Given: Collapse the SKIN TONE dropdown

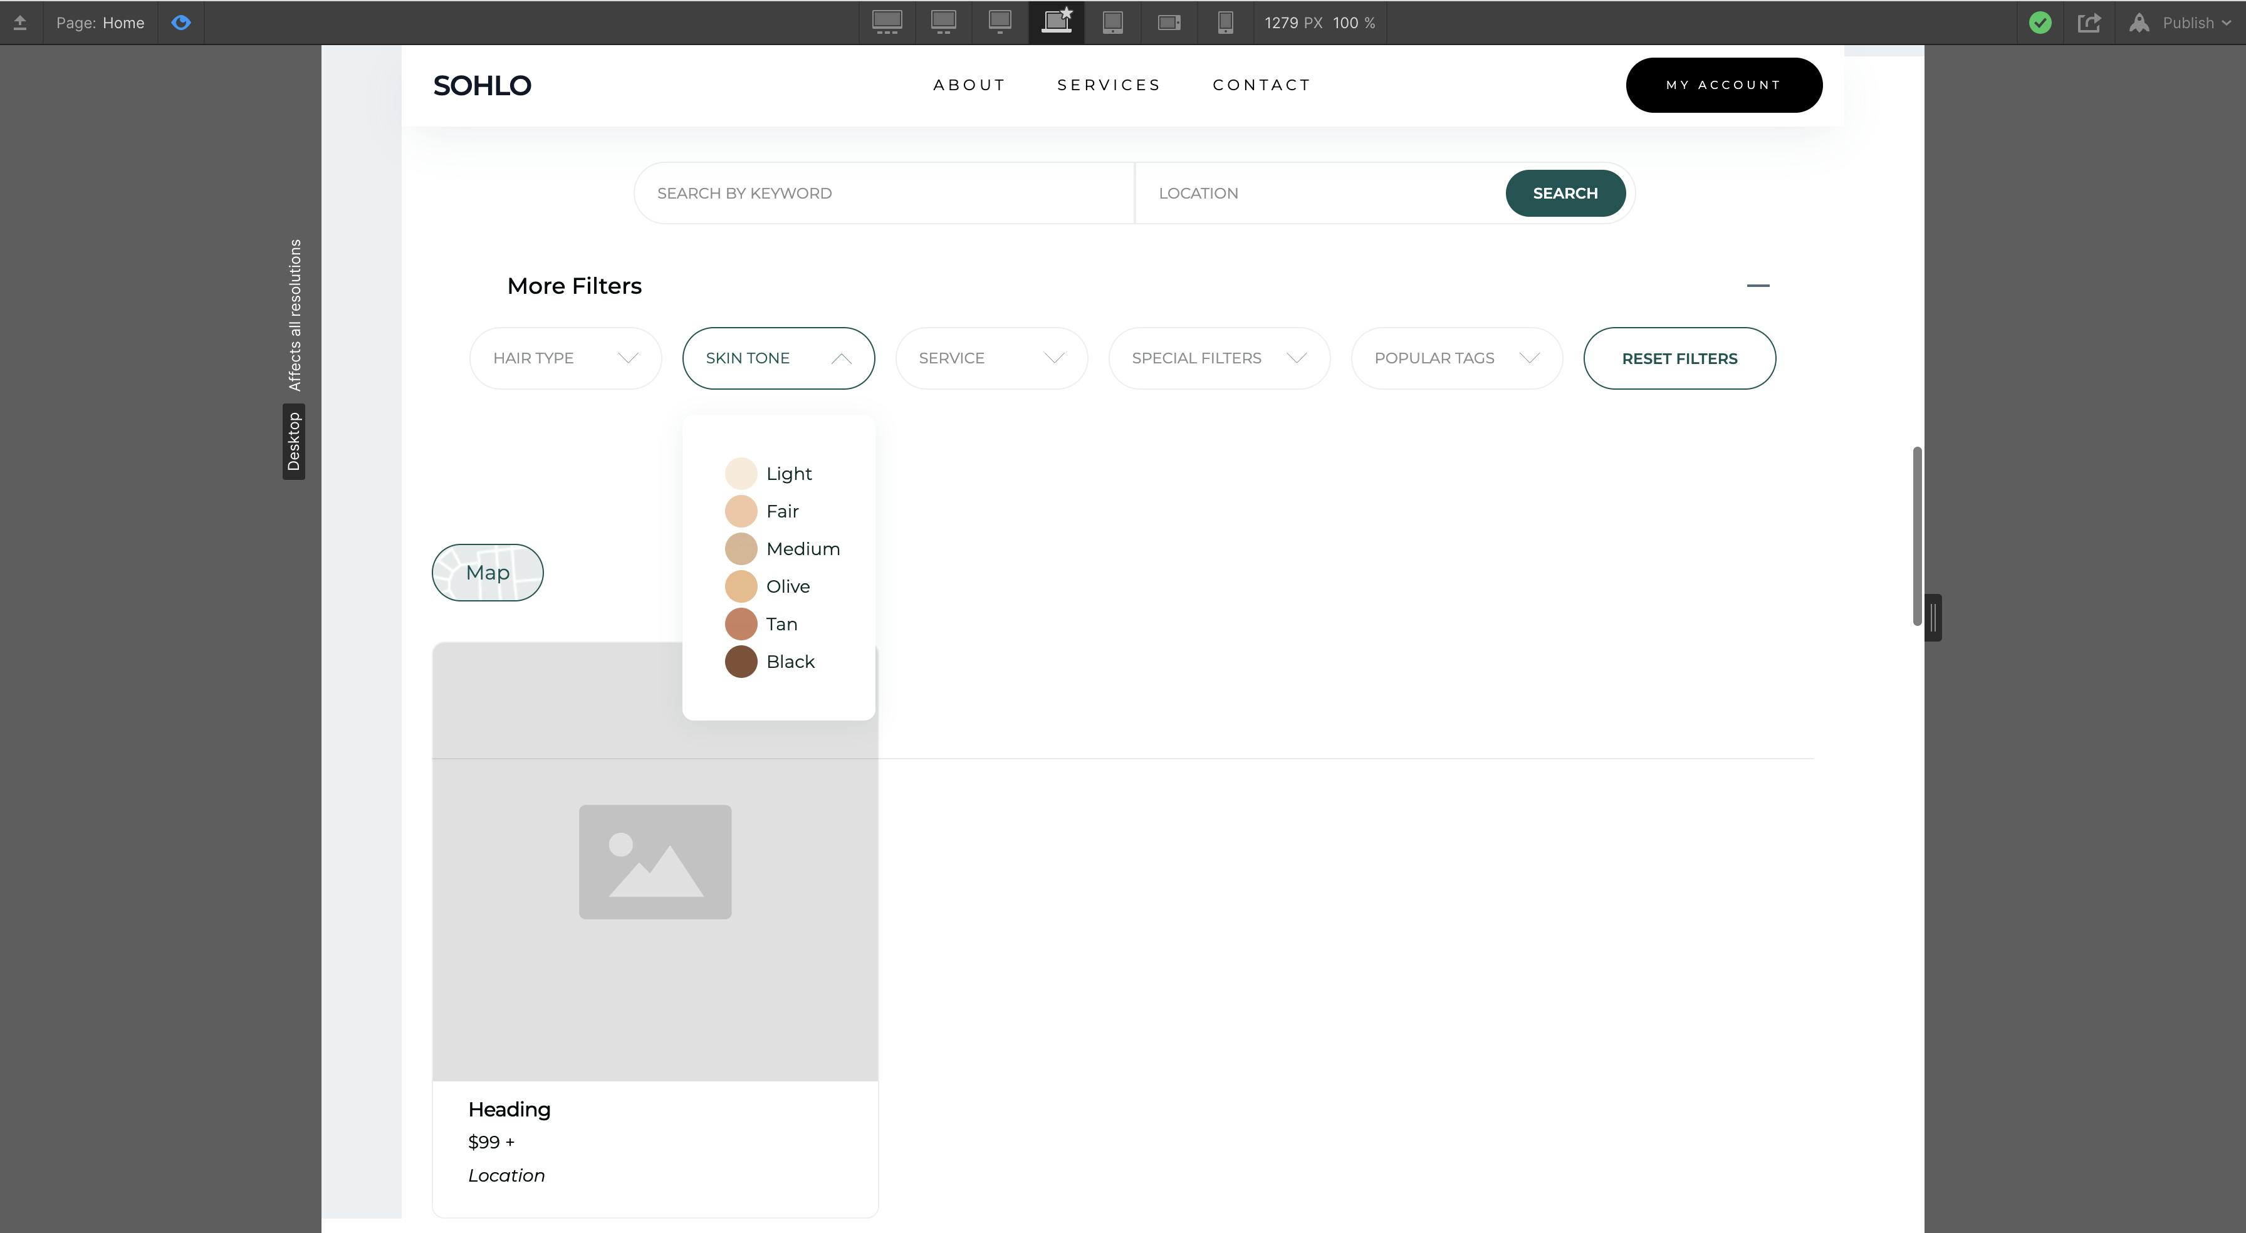Looking at the screenshot, I should (x=778, y=358).
